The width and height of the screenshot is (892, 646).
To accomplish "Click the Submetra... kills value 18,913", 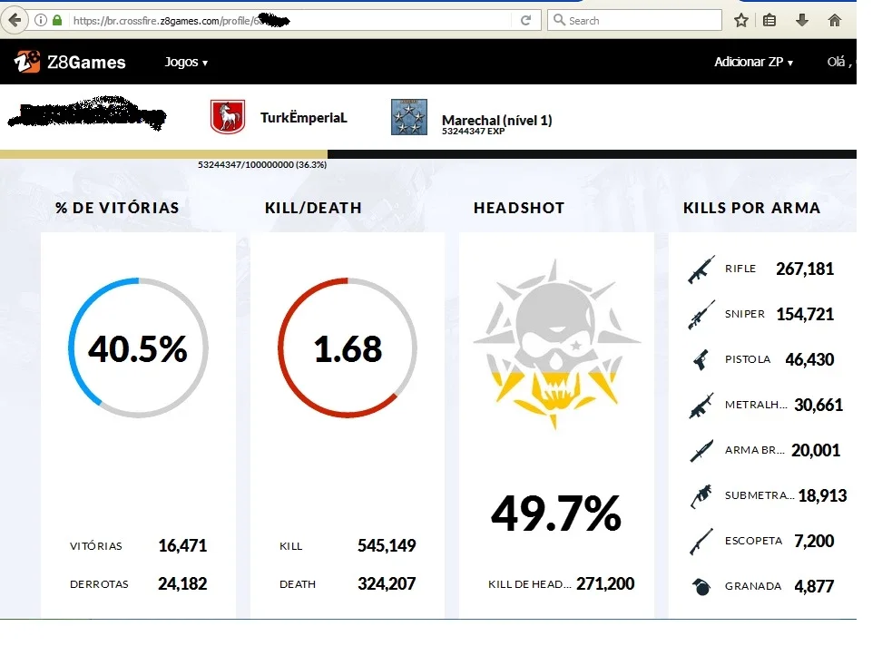I will click(823, 496).
